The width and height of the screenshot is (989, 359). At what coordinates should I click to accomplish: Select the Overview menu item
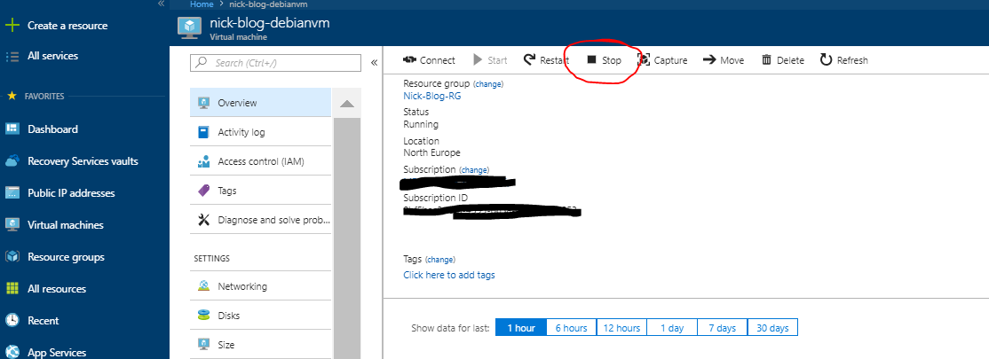[260, 103]
